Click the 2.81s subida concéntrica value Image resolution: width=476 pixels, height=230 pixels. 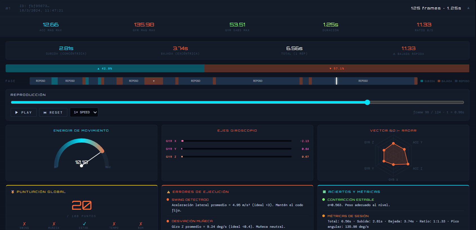[66, 48]
